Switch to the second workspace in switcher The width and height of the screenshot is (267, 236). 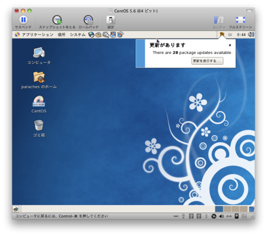[227, 209]
